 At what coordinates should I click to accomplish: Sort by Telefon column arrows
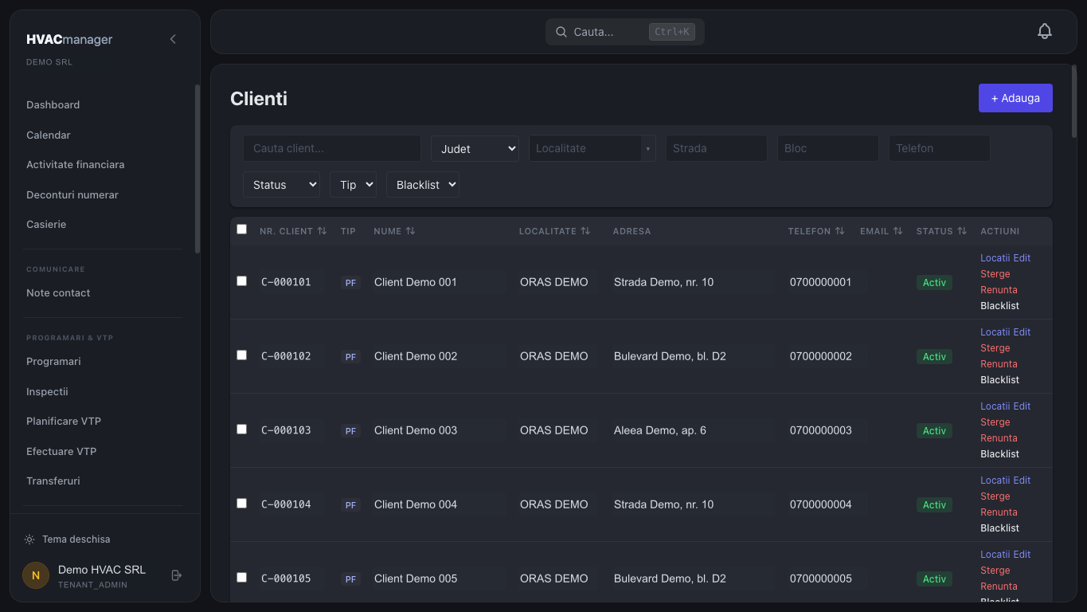pos(839,231)
